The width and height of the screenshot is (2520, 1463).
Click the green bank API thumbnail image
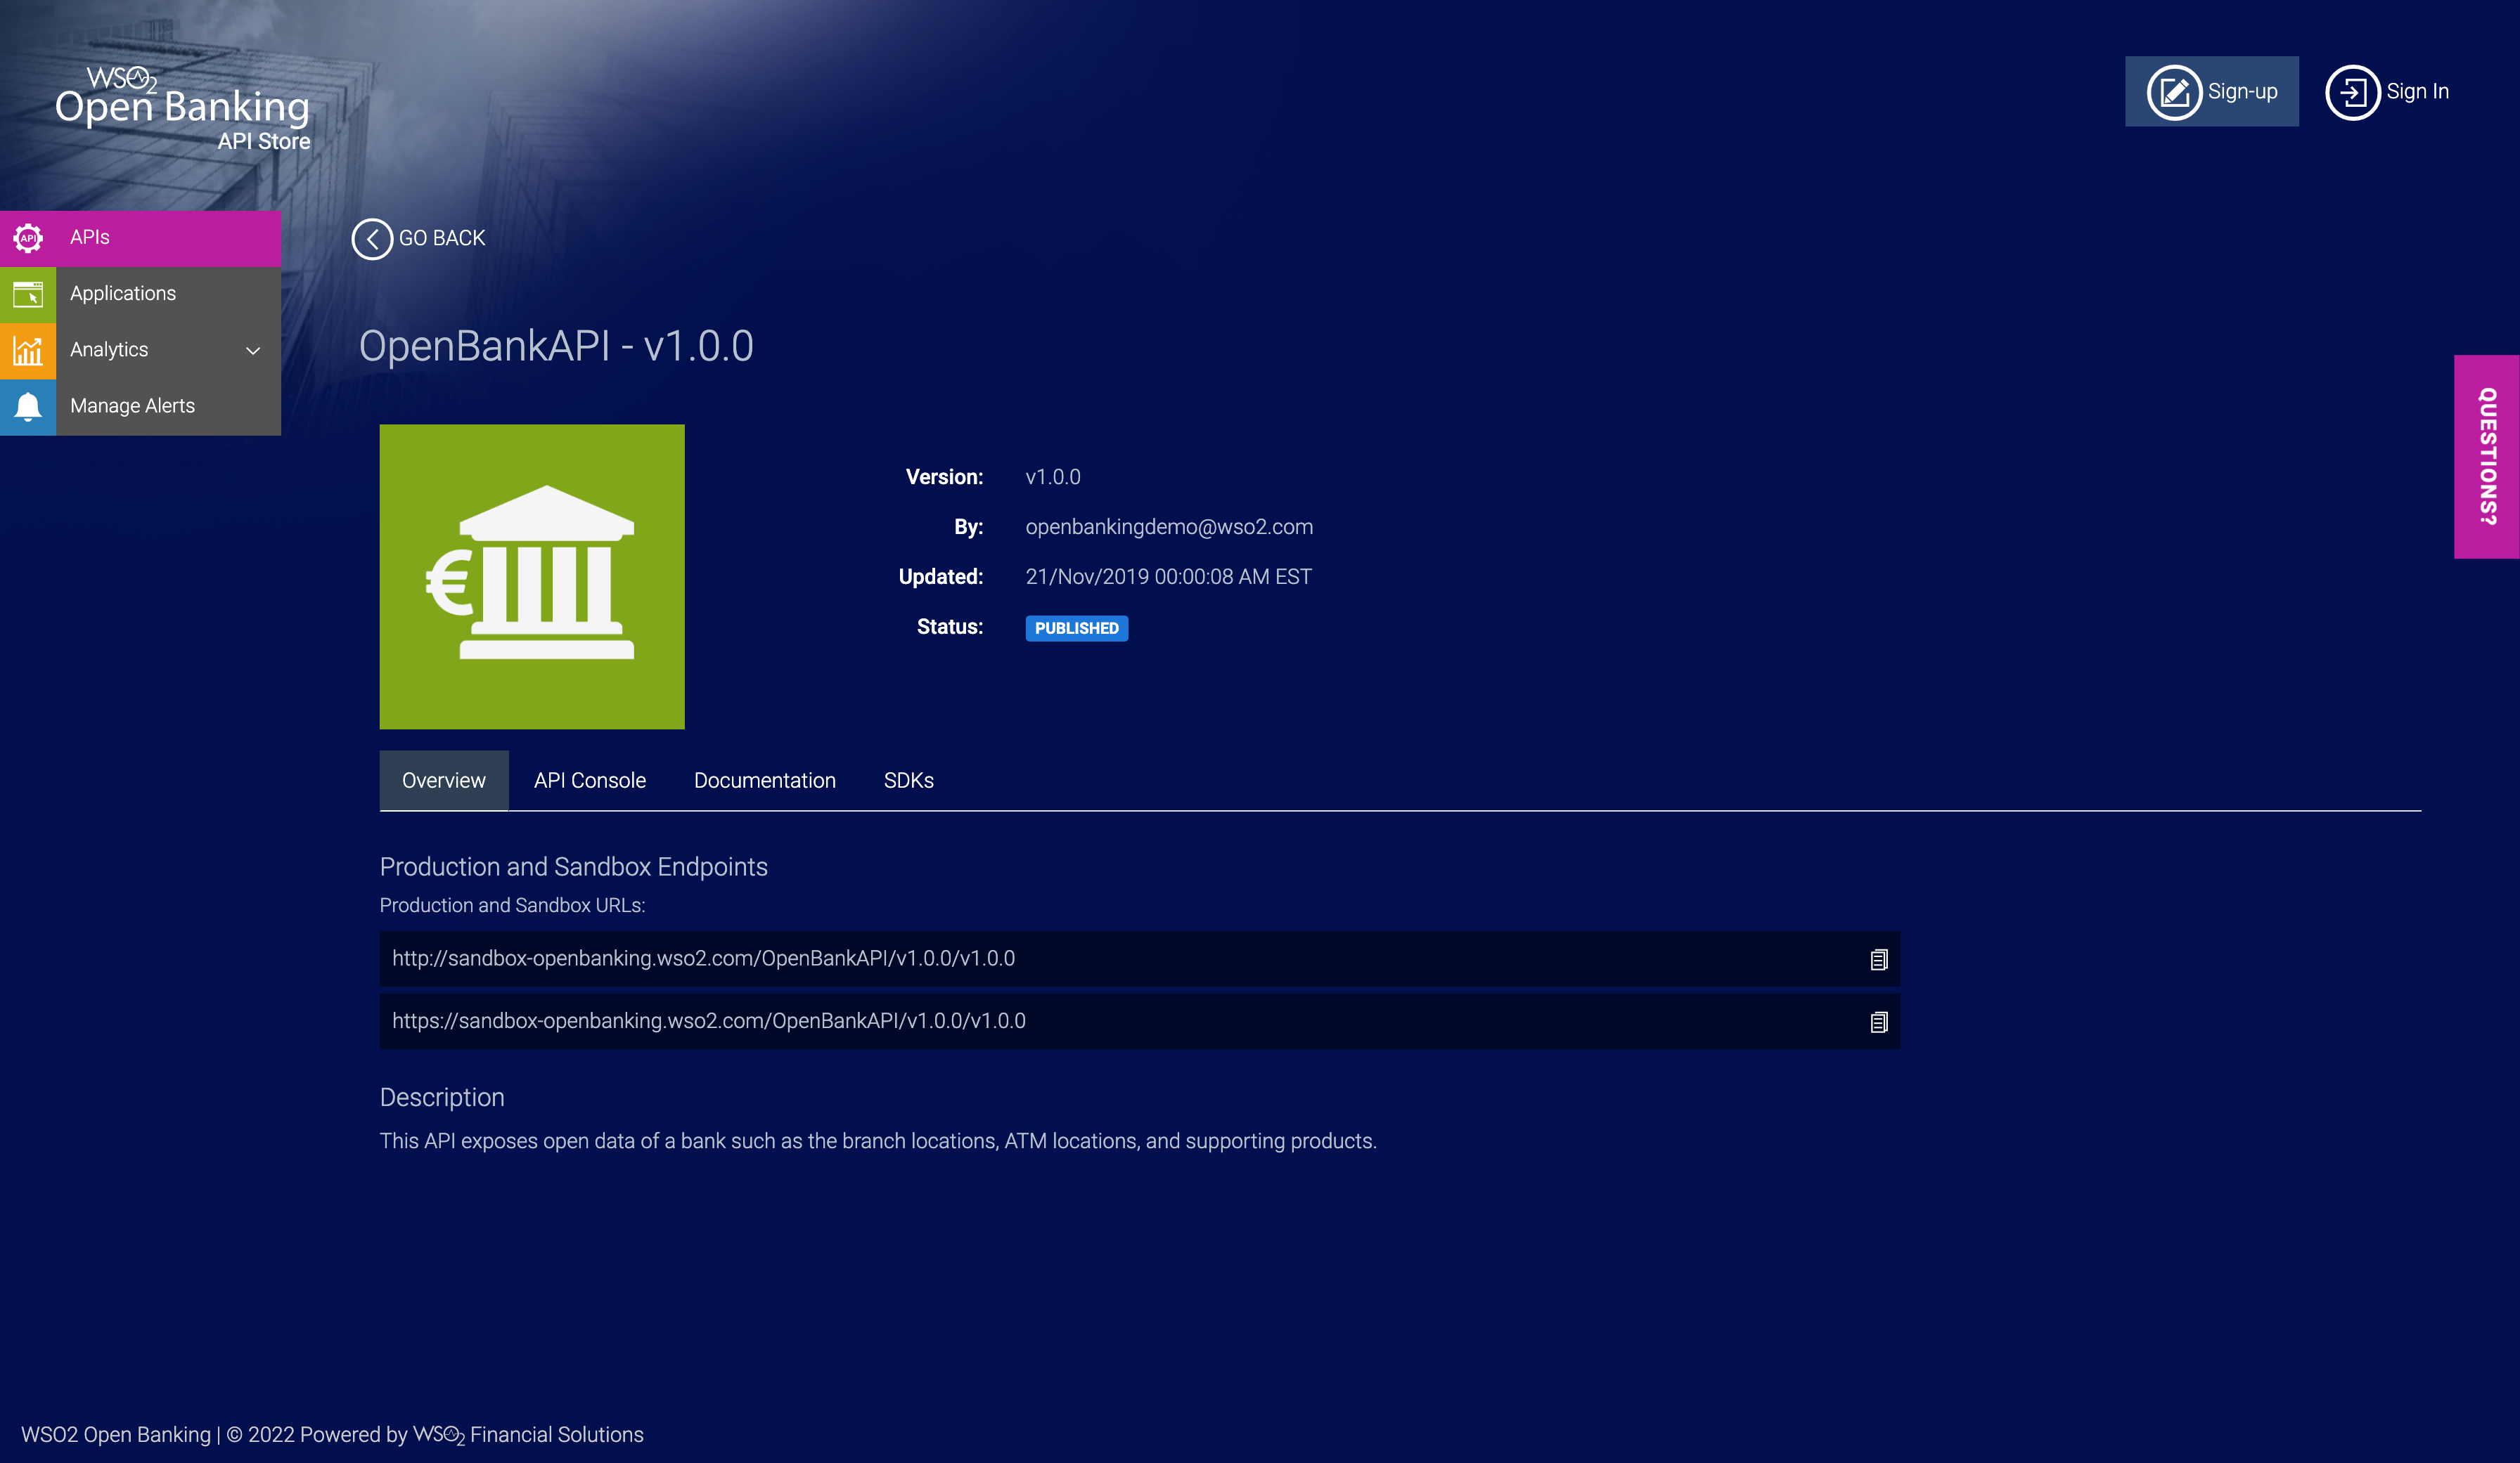[532, 577]
